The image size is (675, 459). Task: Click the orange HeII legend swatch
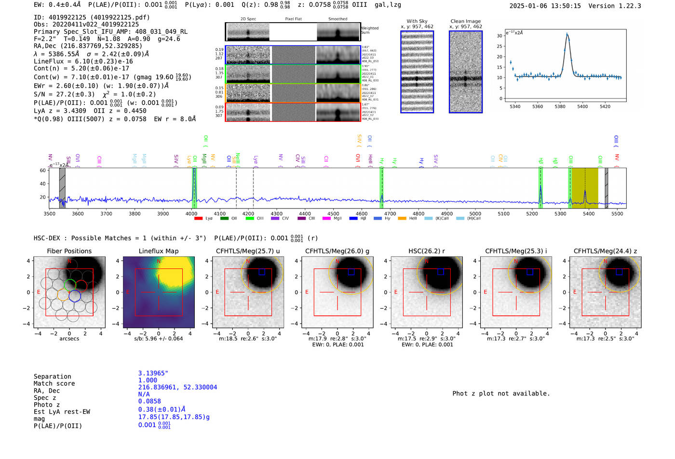(x=402, y=219)
